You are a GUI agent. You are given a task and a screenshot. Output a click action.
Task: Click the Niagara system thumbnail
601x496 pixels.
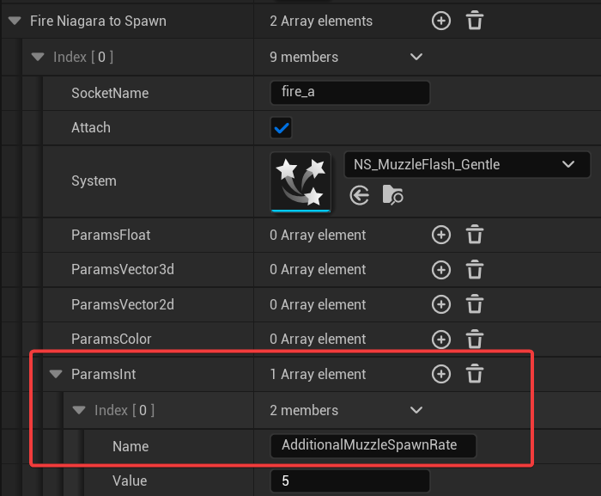point(300,181)
